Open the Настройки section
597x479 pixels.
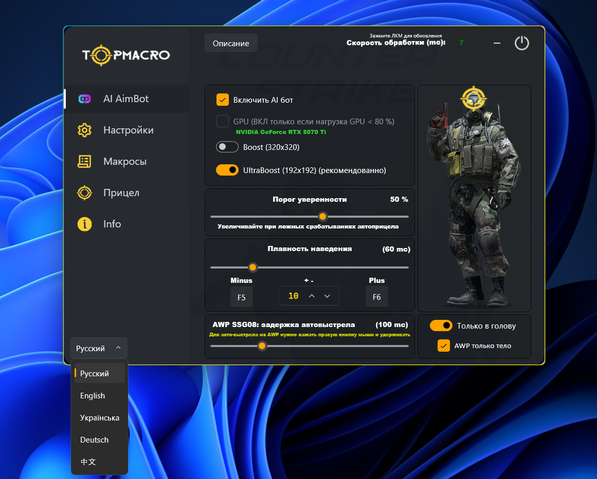[x=127, y=130]
